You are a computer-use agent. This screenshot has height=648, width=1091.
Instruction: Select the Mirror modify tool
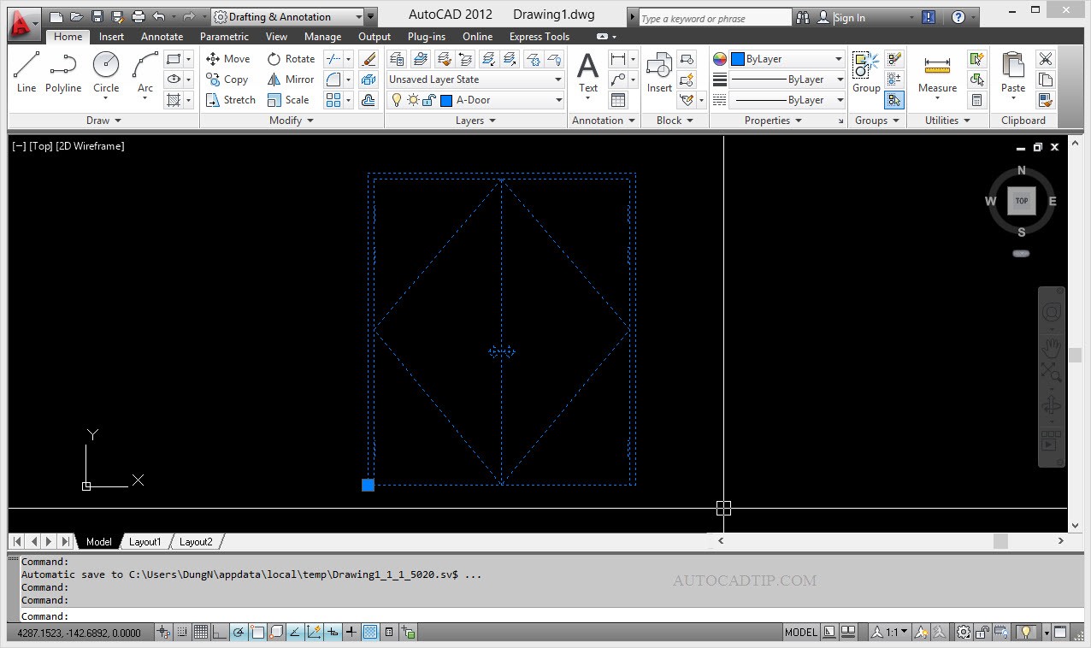tap(291, 79)
